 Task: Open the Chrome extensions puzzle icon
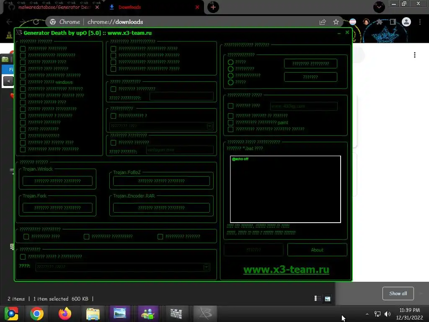[379, 22]
